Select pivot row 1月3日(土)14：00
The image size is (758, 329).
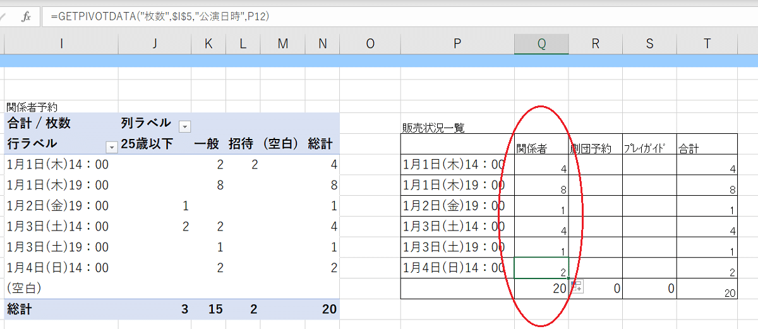(58, 227)
